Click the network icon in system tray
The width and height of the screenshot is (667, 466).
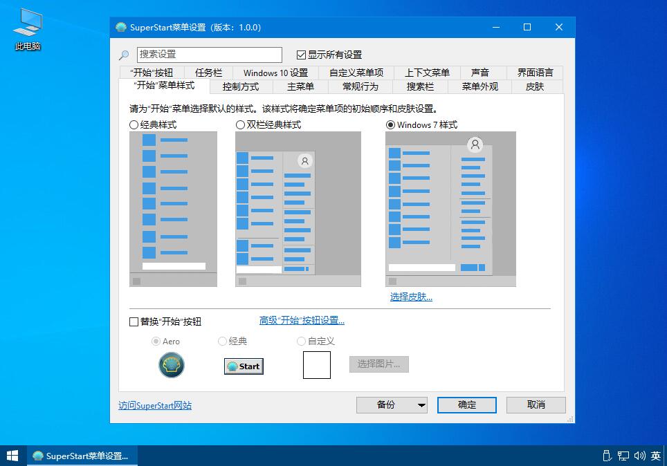pos(623,456)
